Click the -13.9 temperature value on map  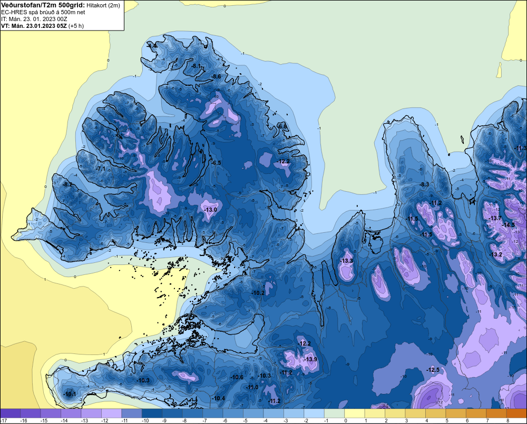coord(311,360)
